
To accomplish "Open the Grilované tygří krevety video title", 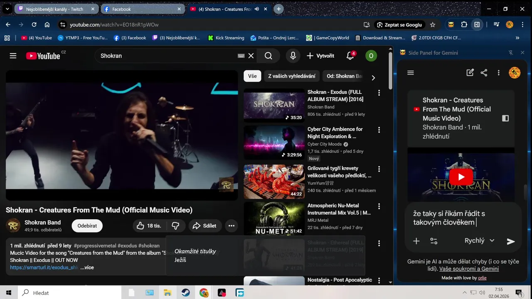I will pos(339,172).
